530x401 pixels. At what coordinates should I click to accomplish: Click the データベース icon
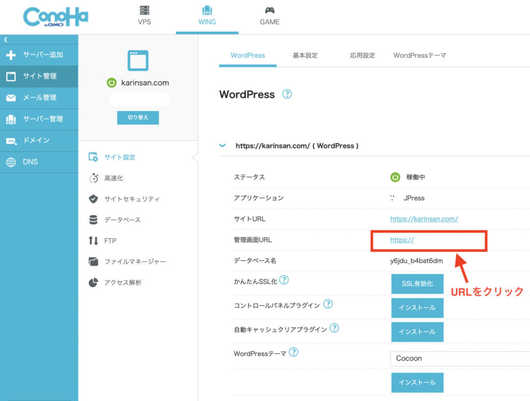pyautogui.click(x=93, y=220)
